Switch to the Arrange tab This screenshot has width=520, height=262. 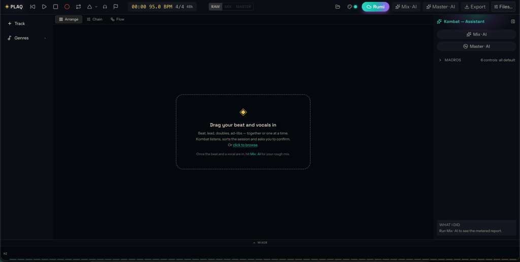tap(69, 19)
